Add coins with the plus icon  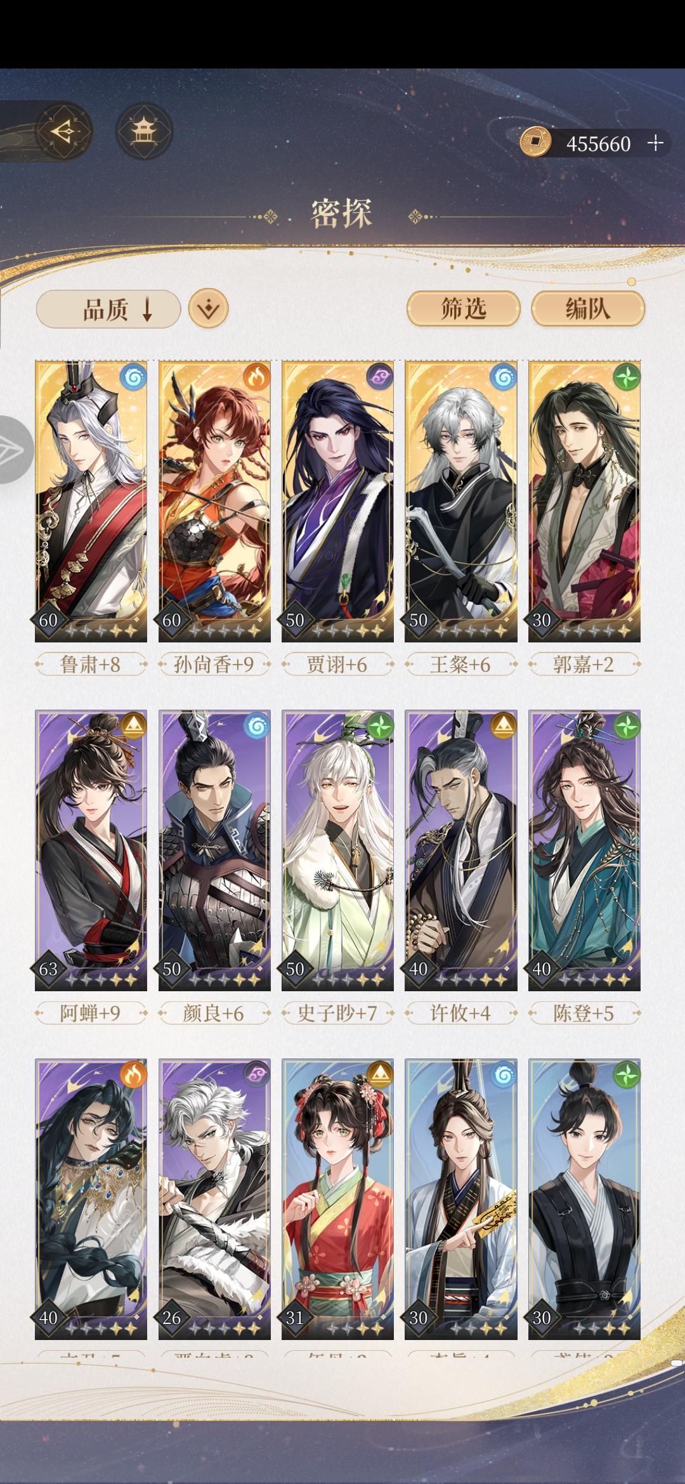655,143
